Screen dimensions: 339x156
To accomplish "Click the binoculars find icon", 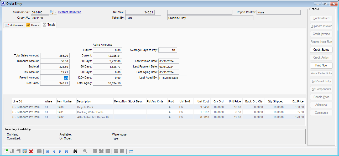I will (75, 151).
